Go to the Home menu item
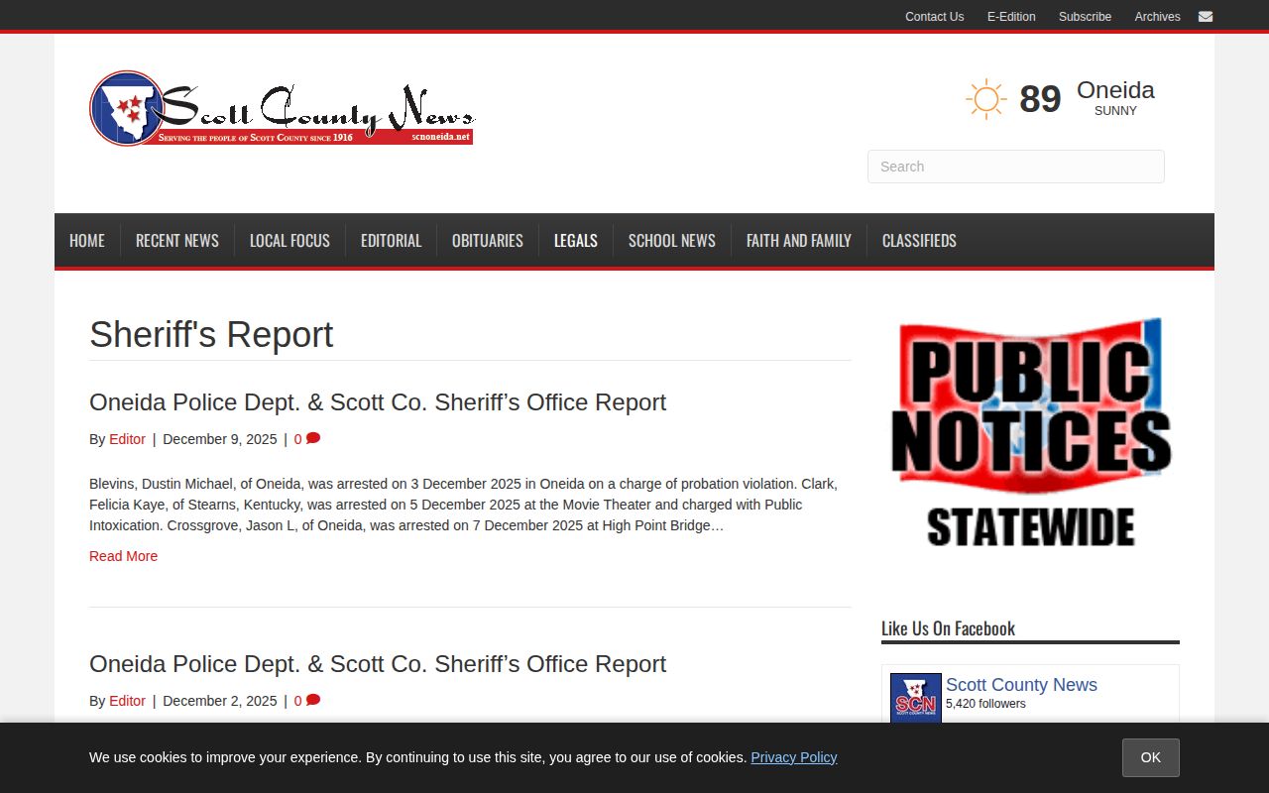The width and height of the screenshot is (1269, 793). pos(87,241)
